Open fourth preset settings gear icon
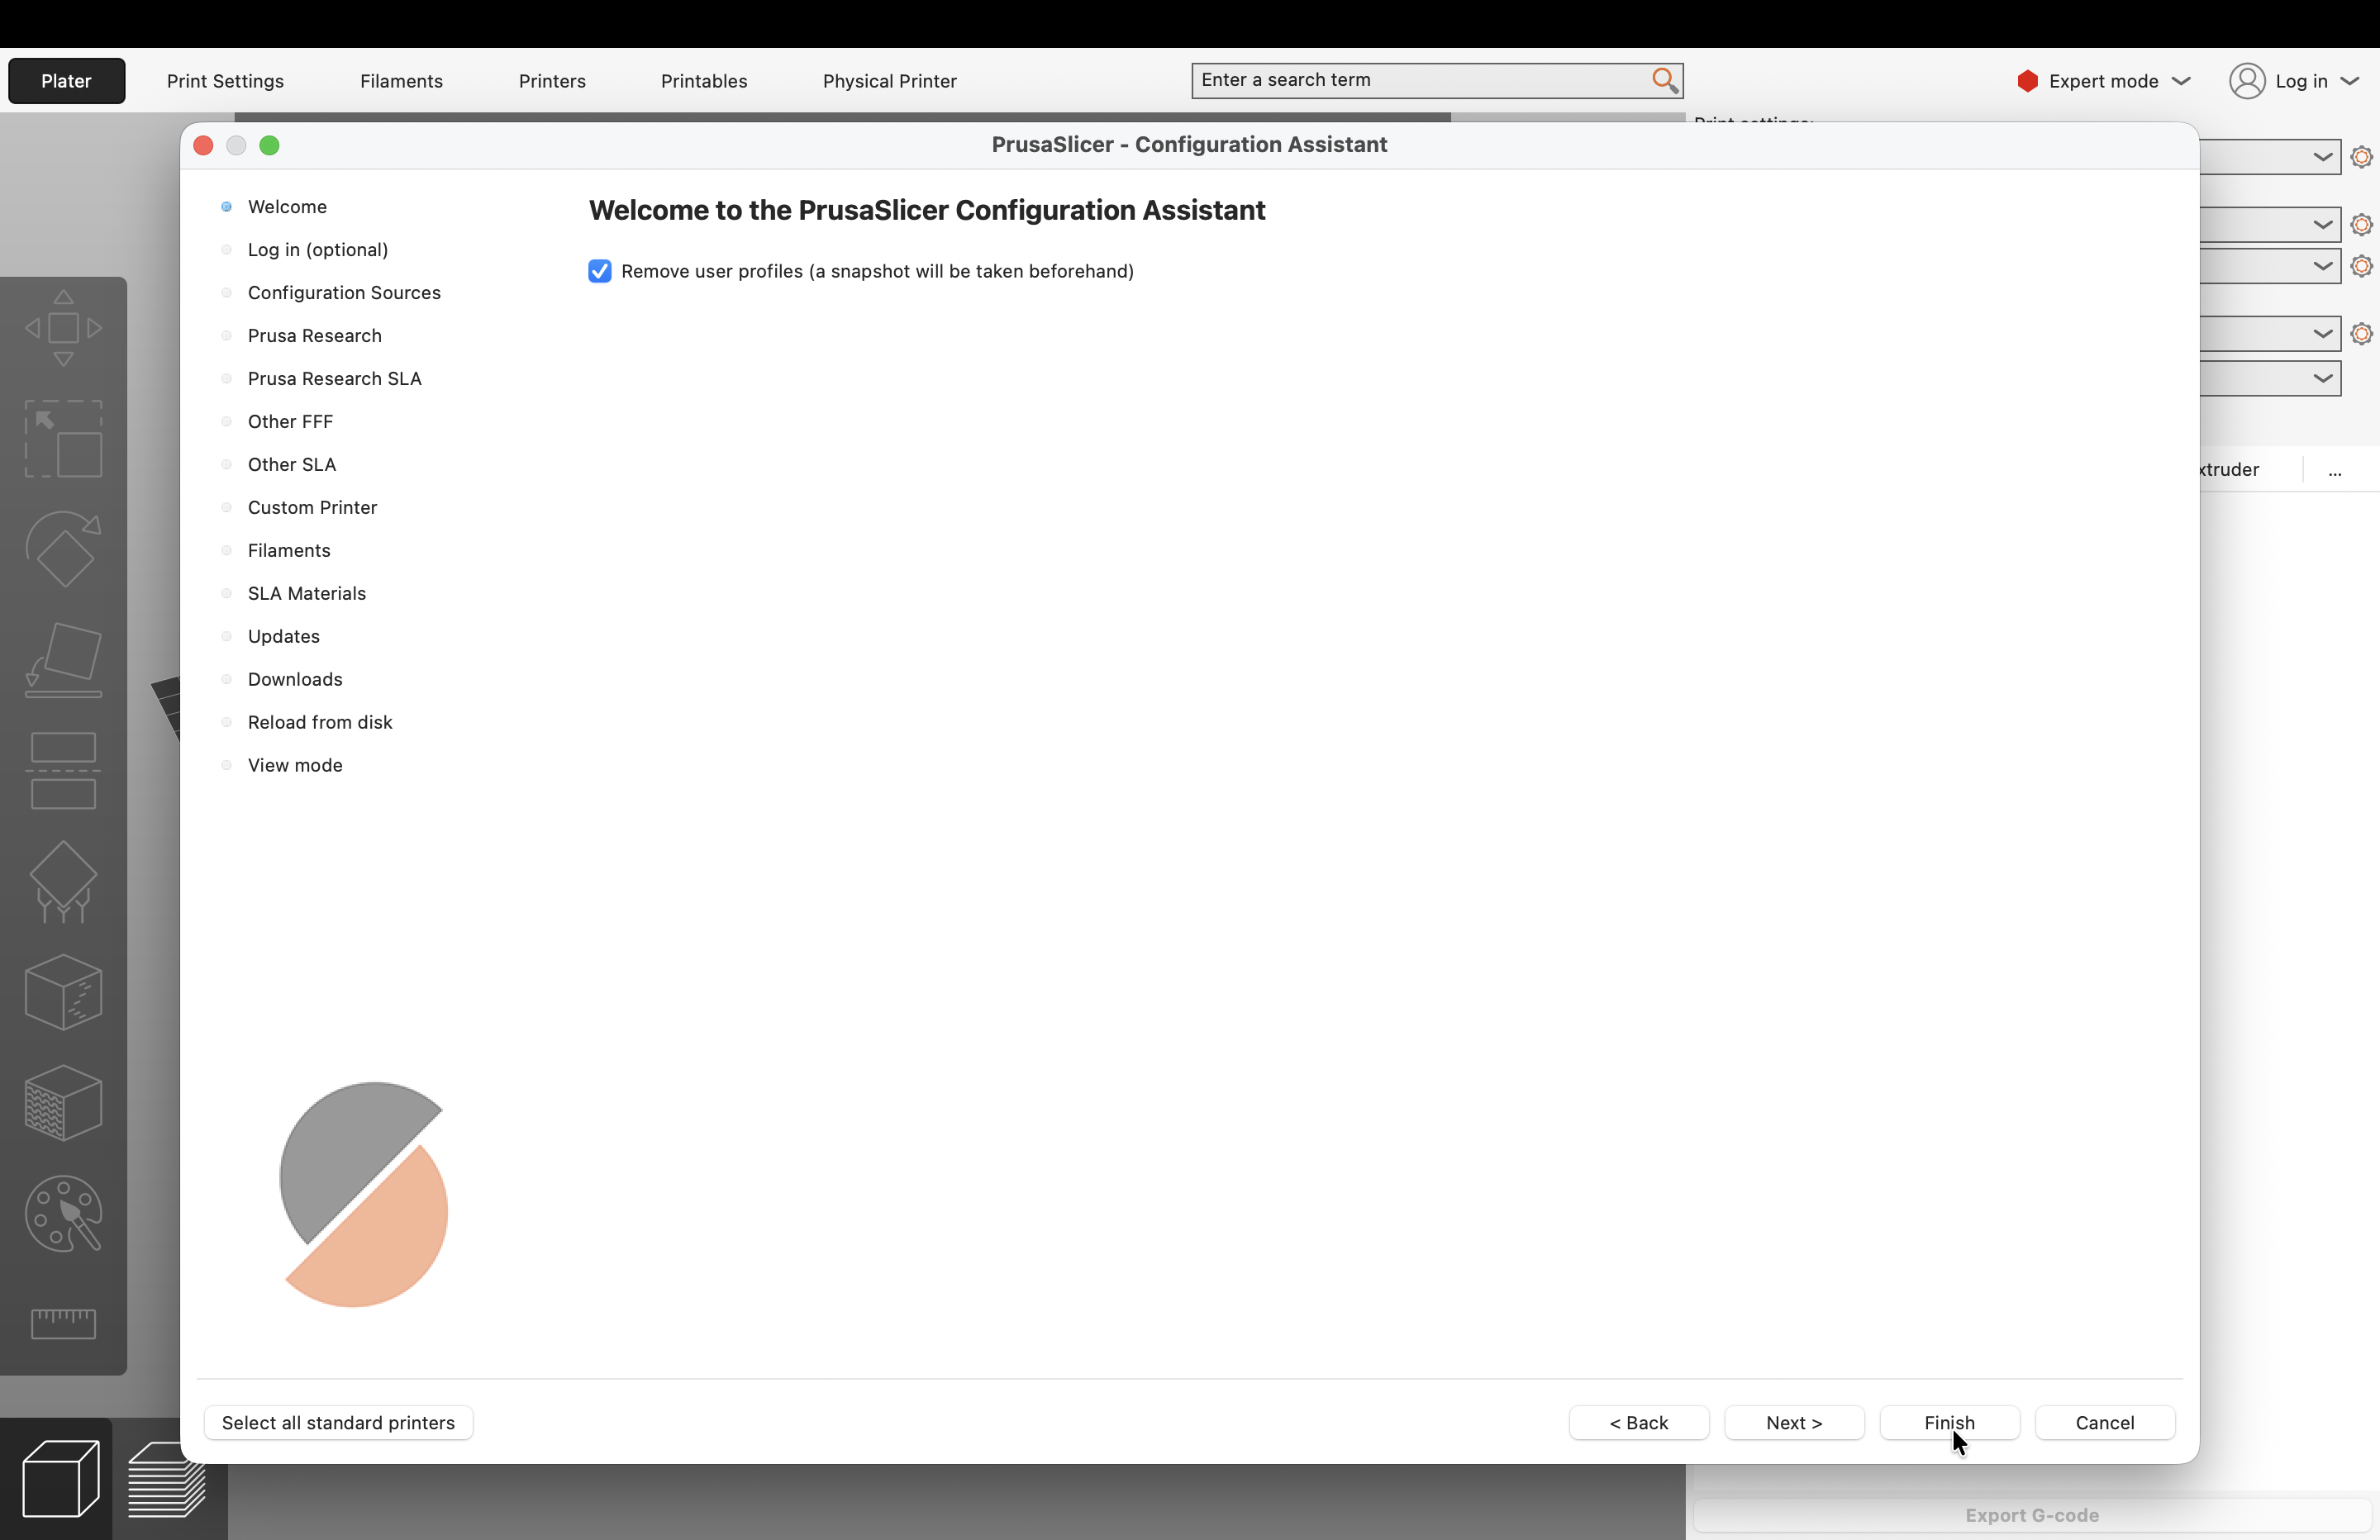This screenshot has height=1540, width=2380. (x=2361, y=334)
